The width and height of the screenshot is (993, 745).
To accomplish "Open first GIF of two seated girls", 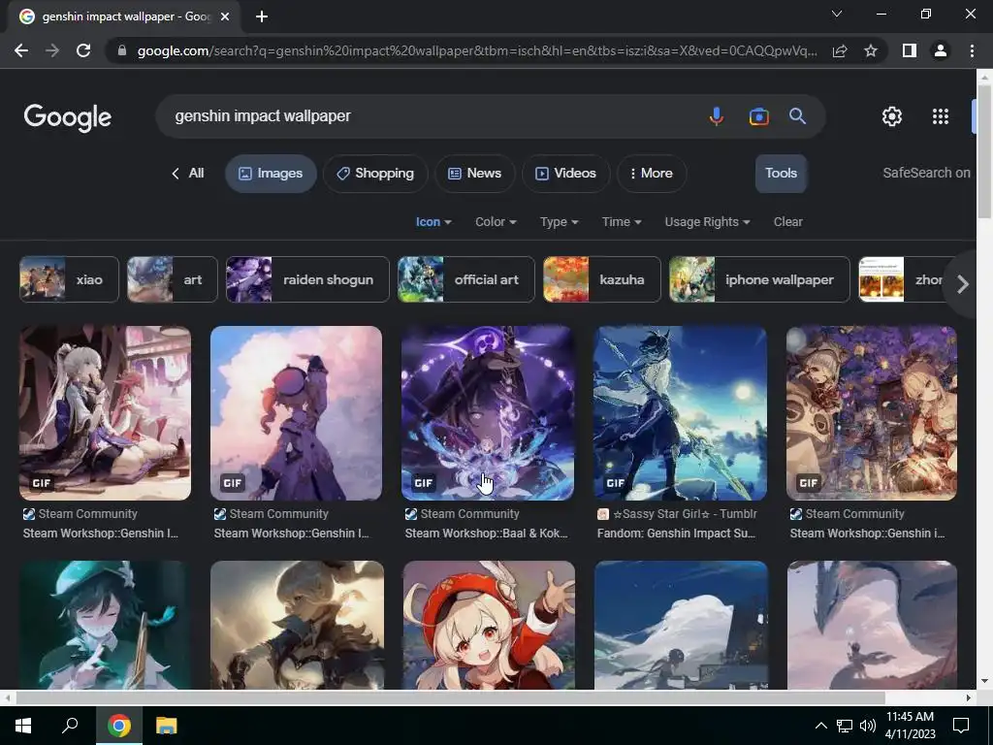I will click(x=105, y=413).
